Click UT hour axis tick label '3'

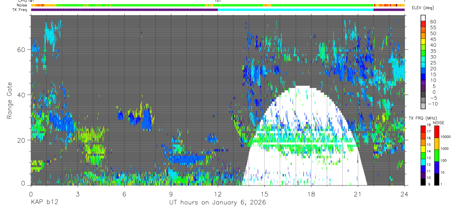coord(77,194)
